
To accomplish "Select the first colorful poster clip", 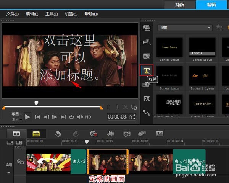I will pos(48,162).
